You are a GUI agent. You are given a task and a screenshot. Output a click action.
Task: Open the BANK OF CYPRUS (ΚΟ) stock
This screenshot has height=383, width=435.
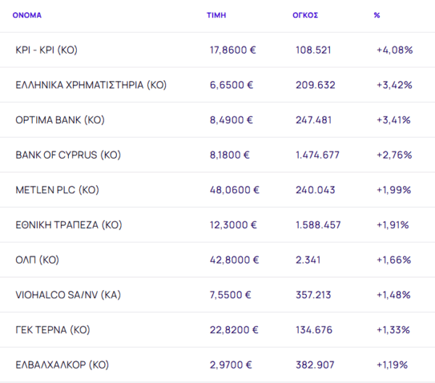click(68, 155)
